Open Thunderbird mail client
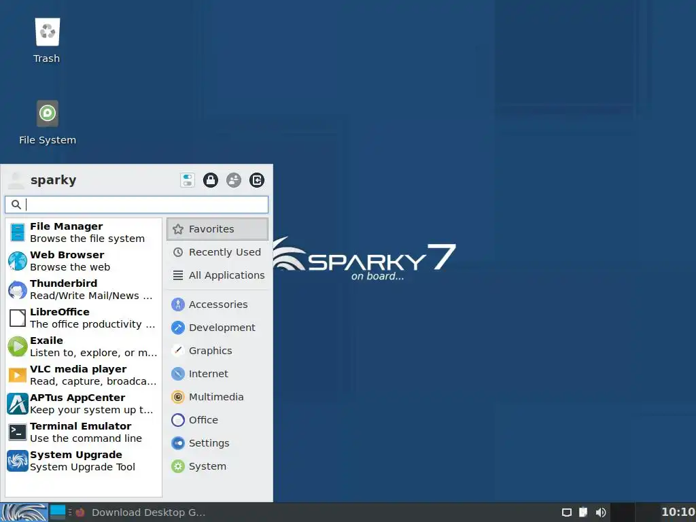 (x=84, y=290)
